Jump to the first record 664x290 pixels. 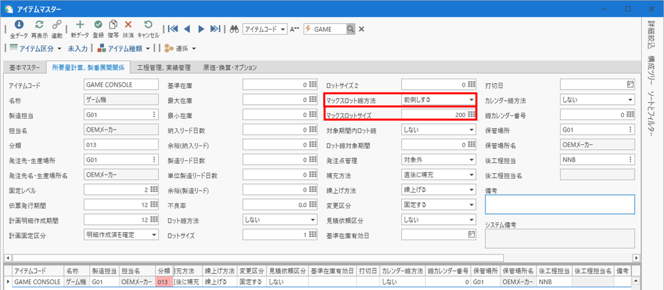(173, 29)
